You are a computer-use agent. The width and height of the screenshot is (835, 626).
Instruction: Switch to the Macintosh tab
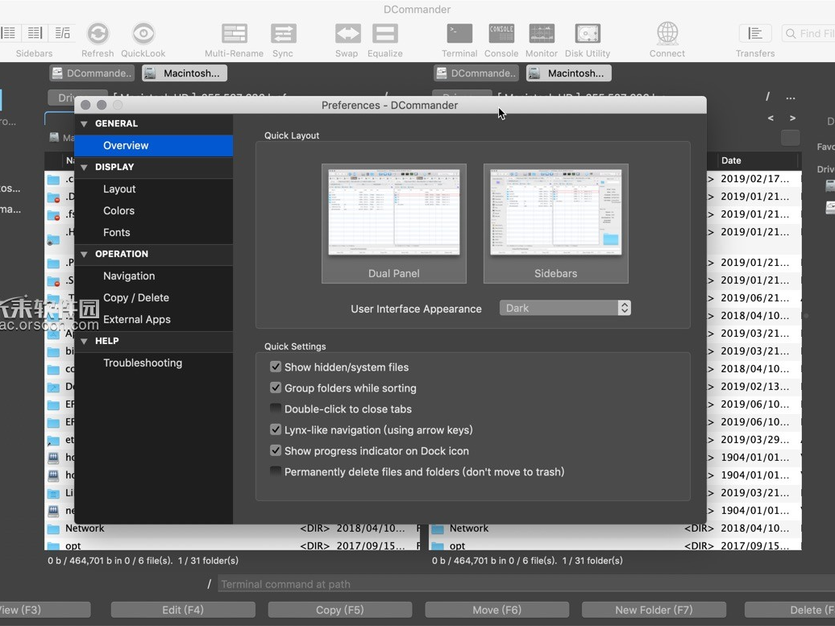184,73
